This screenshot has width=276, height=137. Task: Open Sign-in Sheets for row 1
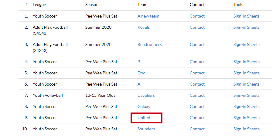(x=247, y=16)
